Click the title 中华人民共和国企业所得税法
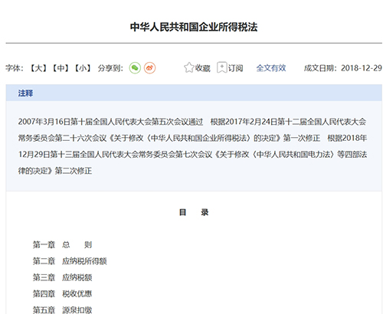The image size is (383, 314). (194, 27)
